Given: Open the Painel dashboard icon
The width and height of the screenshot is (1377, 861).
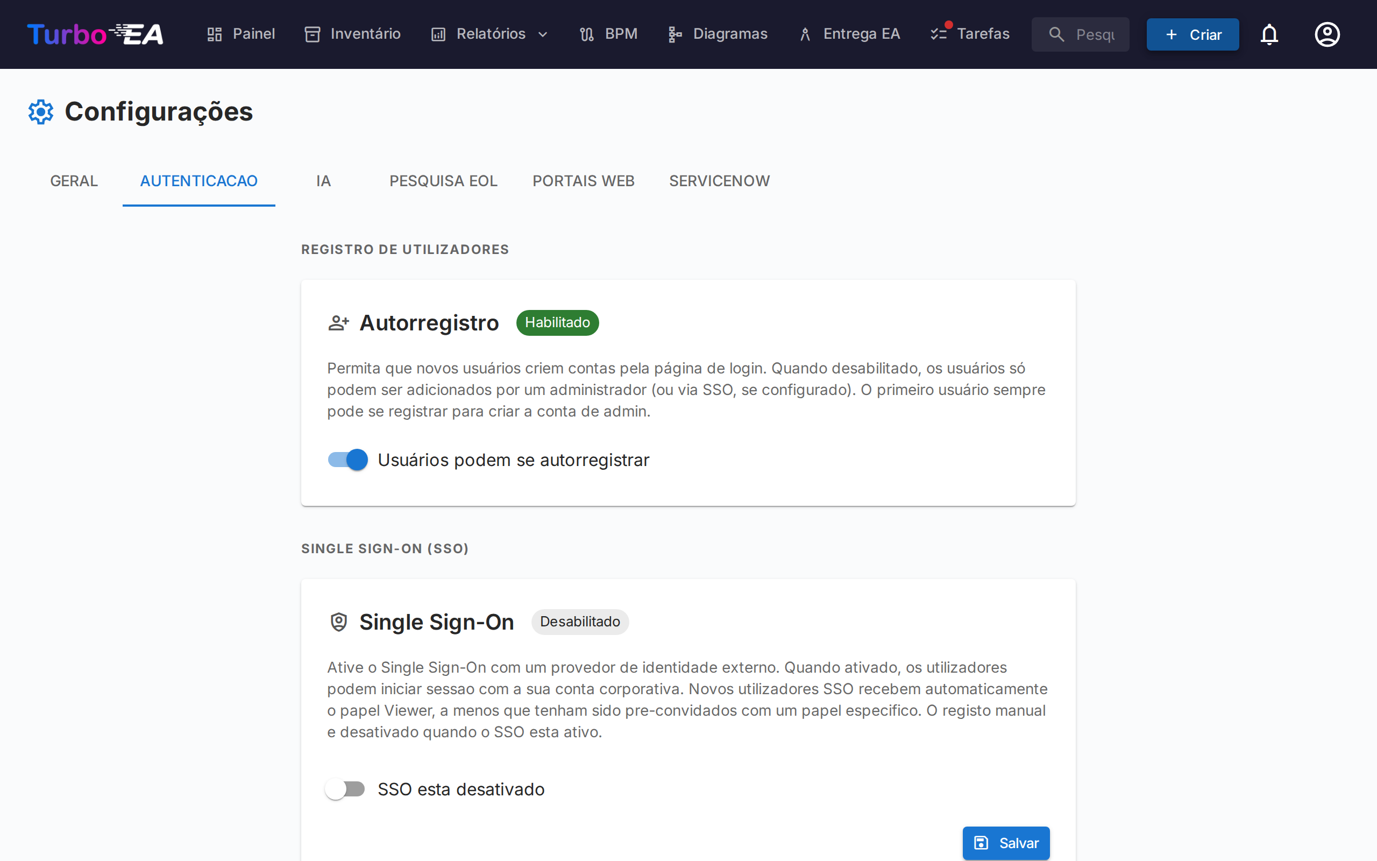Looking at the screenshot, I should click(214, 34).
